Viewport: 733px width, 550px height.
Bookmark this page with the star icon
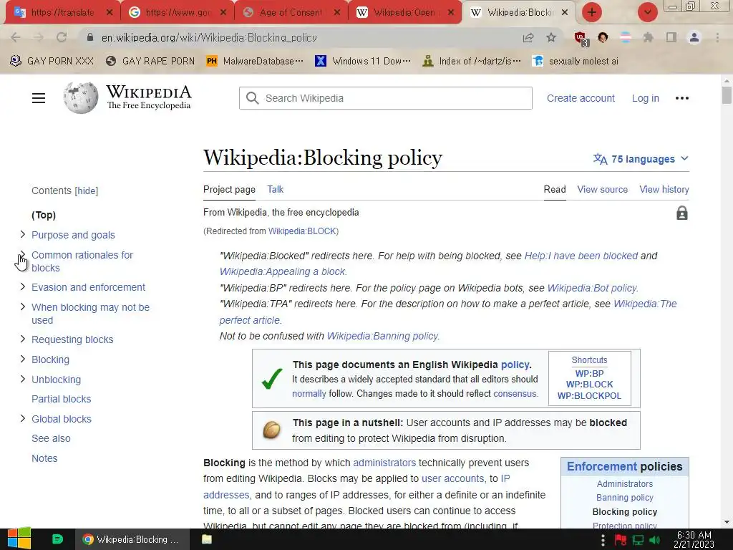[x=551, y=37]
